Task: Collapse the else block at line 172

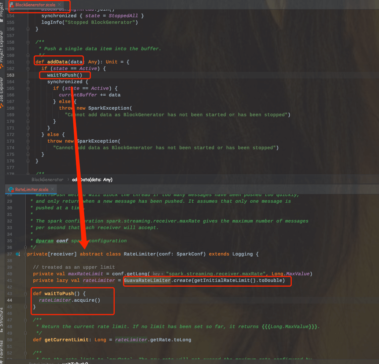Action: click(28, 135)
